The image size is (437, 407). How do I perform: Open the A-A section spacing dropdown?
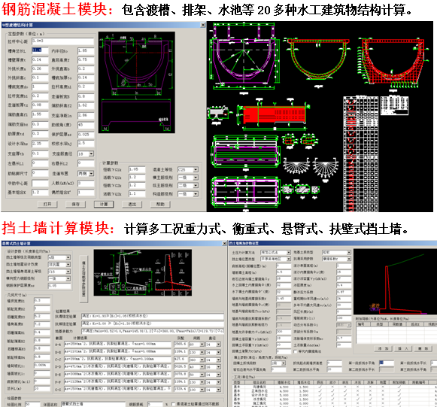[x=202, y=345]
